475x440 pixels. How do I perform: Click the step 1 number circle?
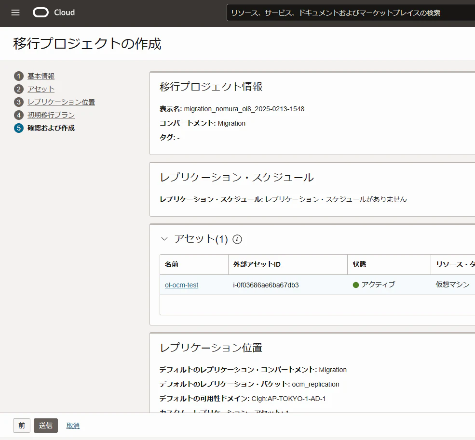point(19,76)
